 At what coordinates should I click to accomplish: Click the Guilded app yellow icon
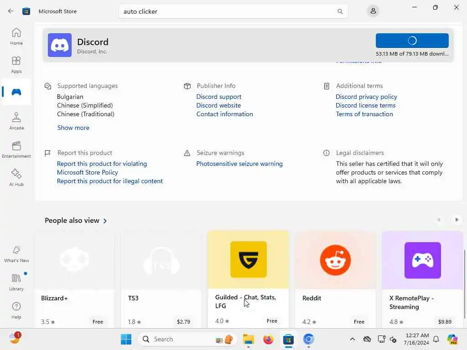(249, 259)
